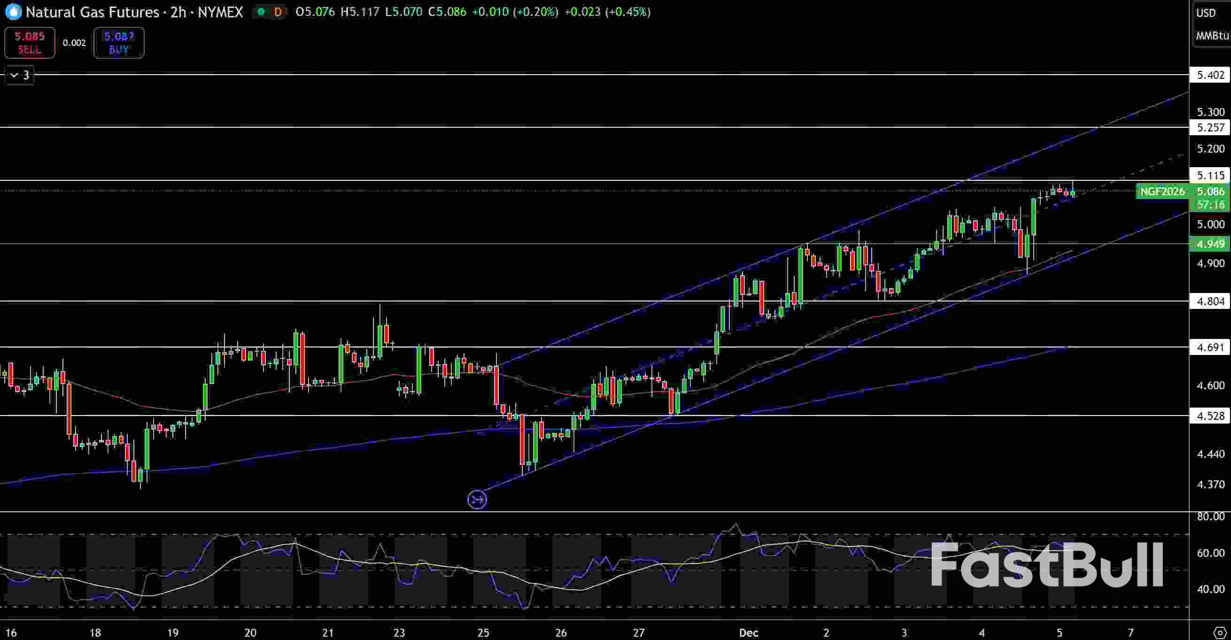Click the 5.402 horizontal line price label
This screenshot has height=640, width=1231.
[x=1210, y=75]
